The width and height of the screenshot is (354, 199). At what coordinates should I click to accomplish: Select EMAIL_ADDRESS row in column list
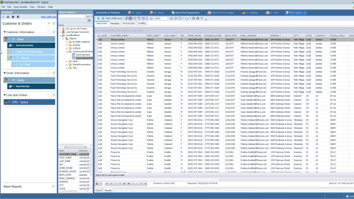coord(75,178)
